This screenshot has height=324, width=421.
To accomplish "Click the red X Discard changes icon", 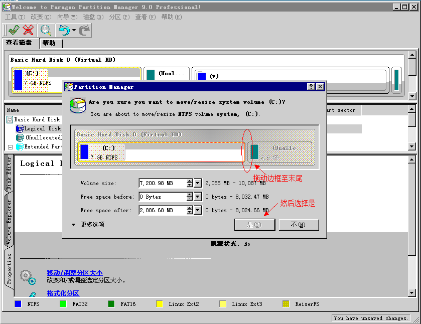I will pyautogui.click(x=29, y=30).
